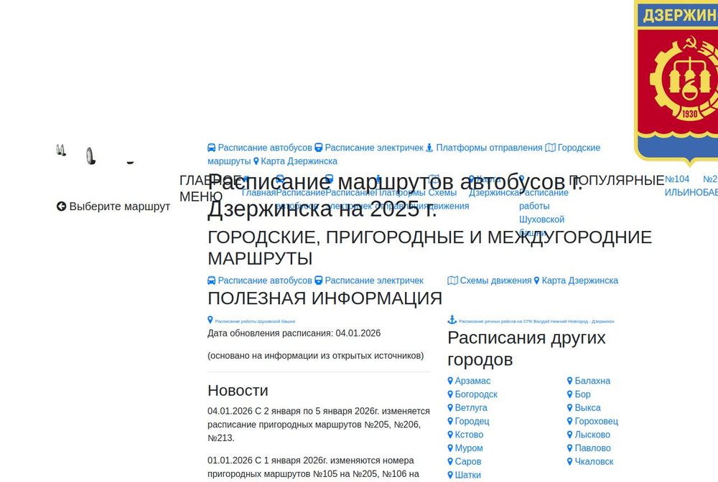The width and height of the screenshot is (718, 482).
Task: Click the news entry dated 04.01.2026
Action: pos(319,425)
